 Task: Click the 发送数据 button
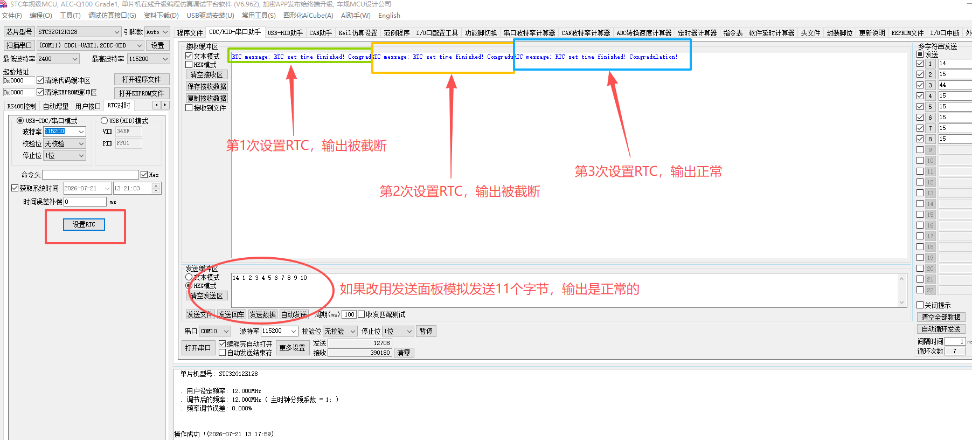(263, 314)
